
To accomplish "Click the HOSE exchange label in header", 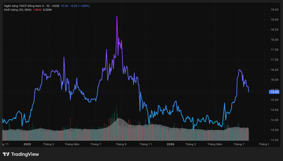I will 56,6.
